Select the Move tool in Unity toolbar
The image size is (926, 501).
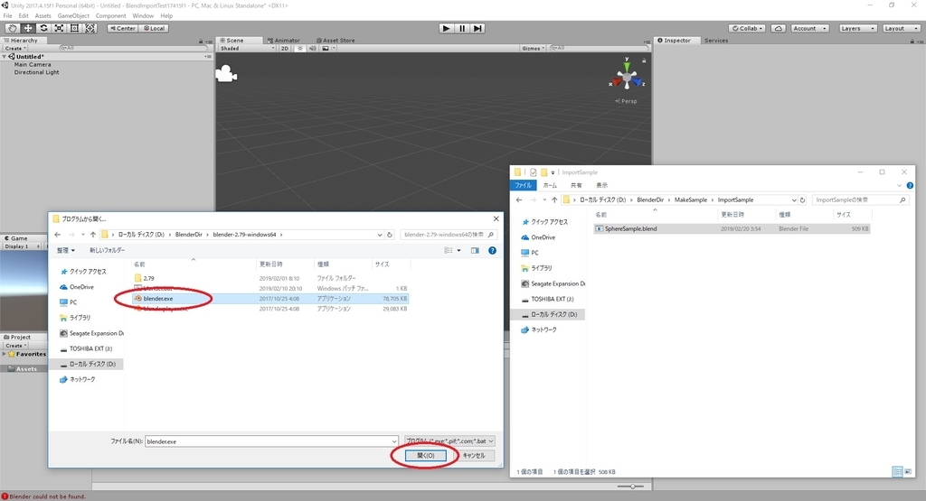click(28, 28)
